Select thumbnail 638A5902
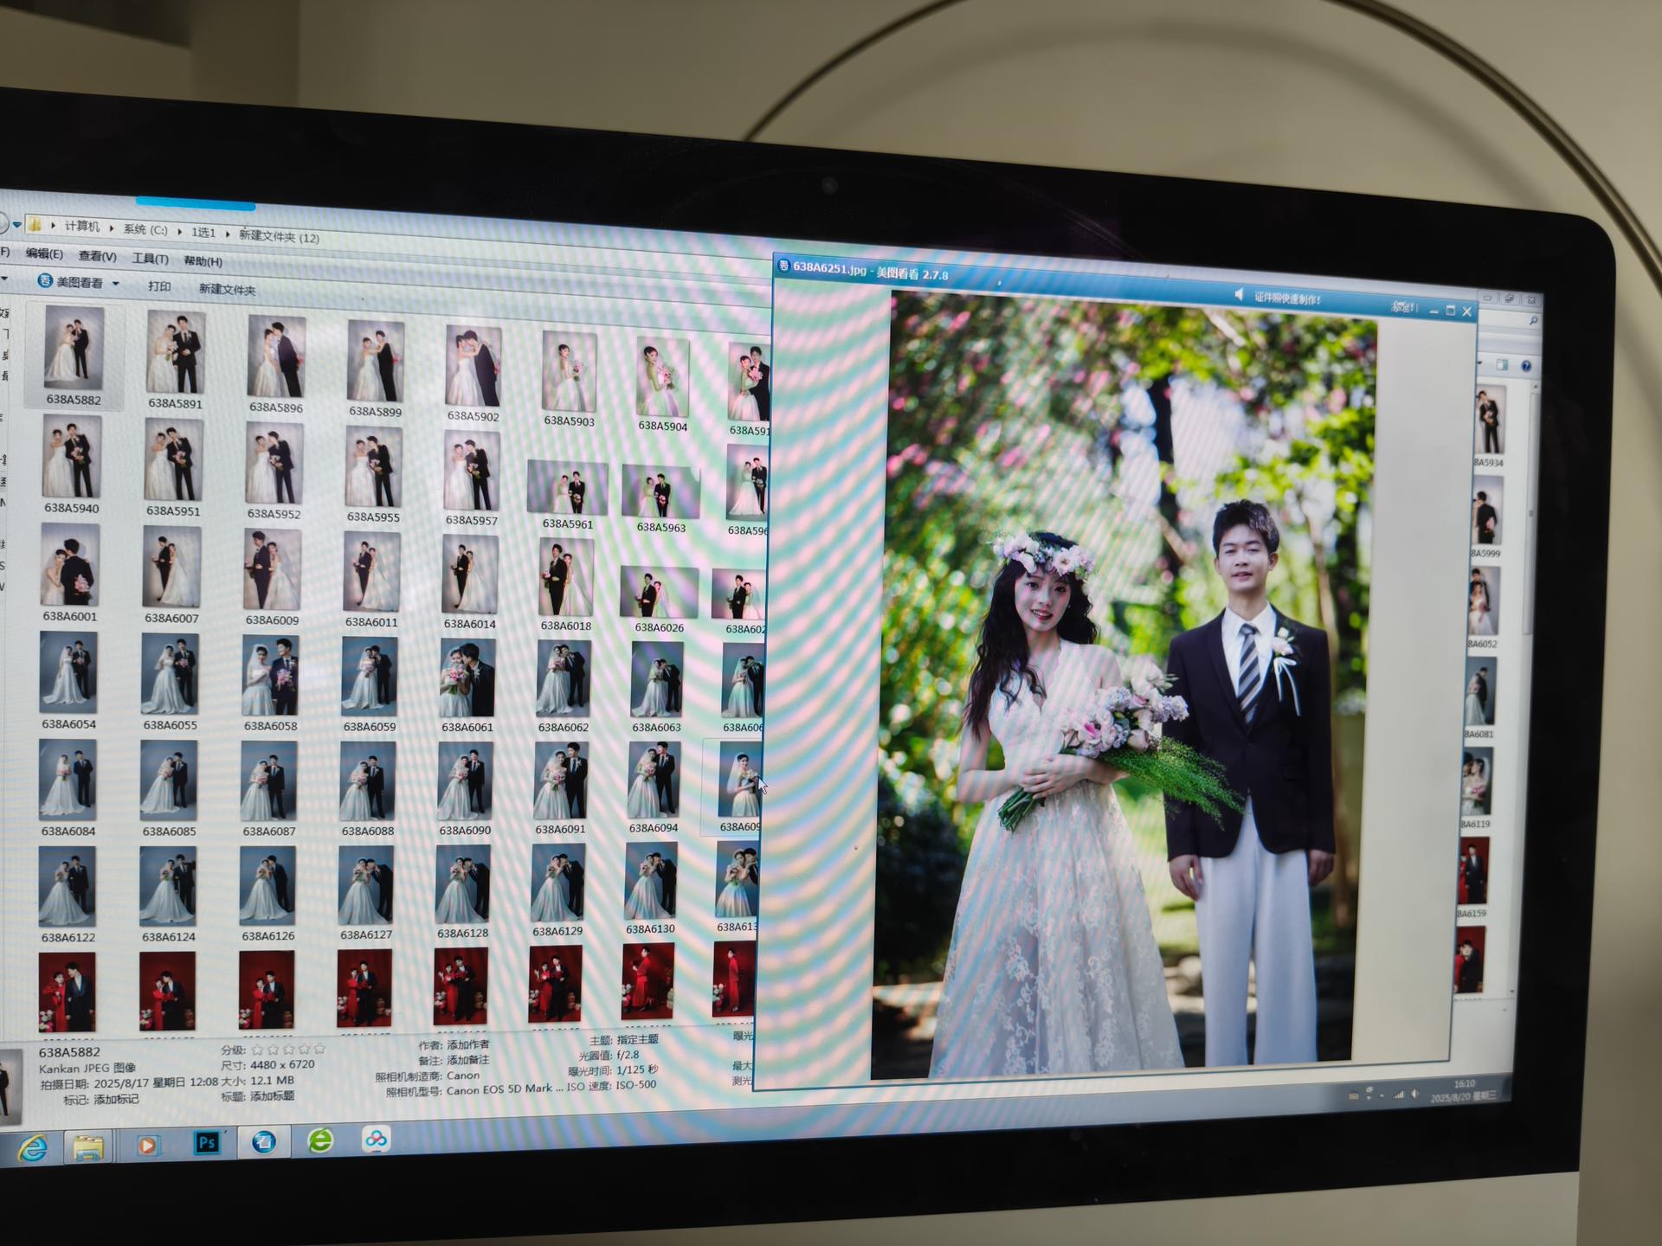This screenshot has width=1662, height=1246. click(473, 366)
